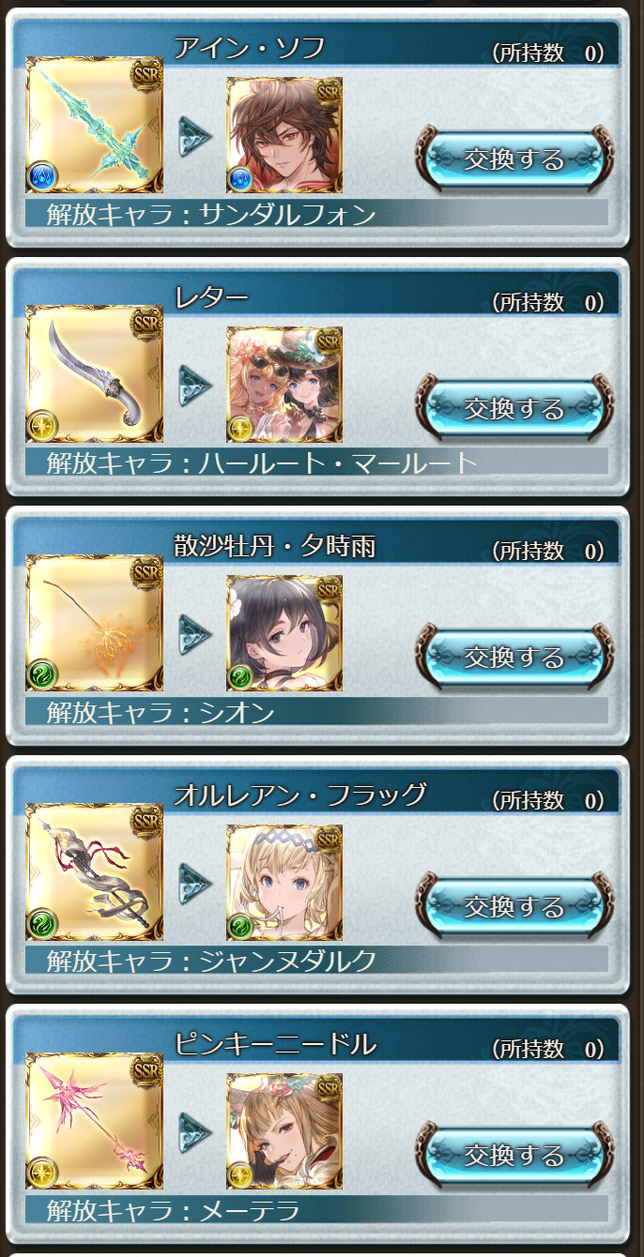Select the レター dagger weapon icon
The height and width of the screenshot is (1257, 644).
point(94,374)
